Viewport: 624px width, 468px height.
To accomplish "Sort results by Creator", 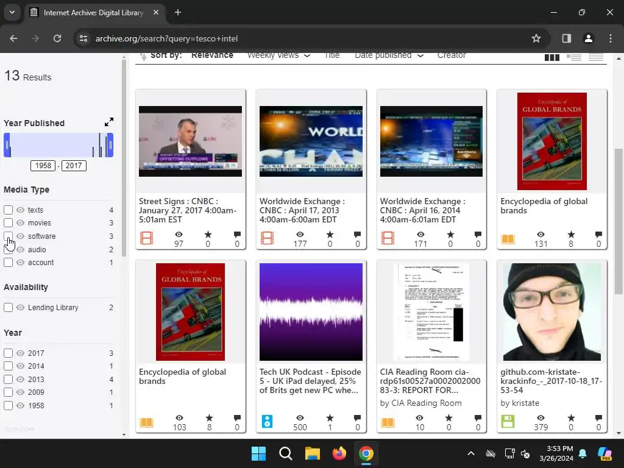I will coord(452,55).
